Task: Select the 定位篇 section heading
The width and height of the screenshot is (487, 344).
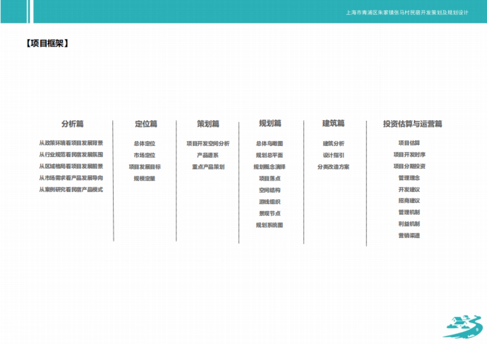Action: tap(146, 124)
